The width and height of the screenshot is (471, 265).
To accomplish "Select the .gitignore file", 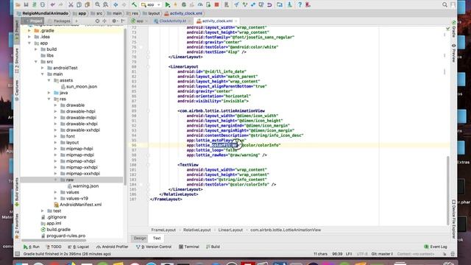I will pyautogui.click(x=54, y=217).
